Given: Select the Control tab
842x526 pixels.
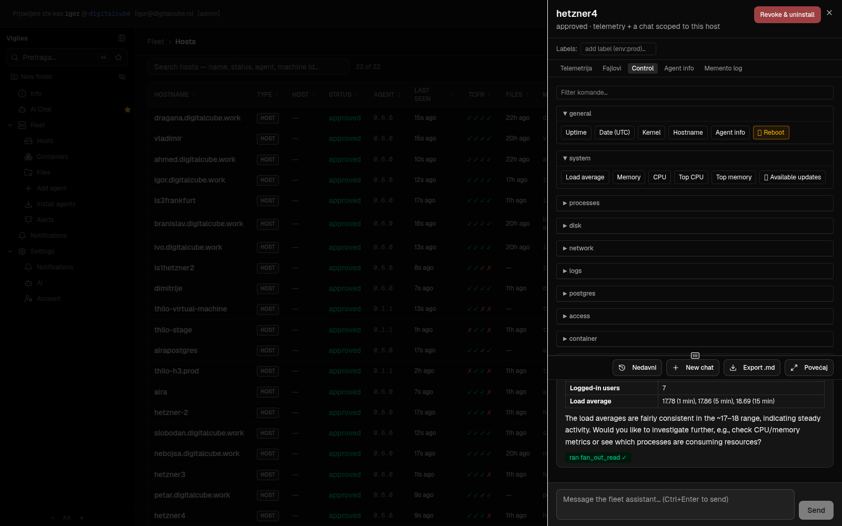Looking at the screenshot, I should (x=643, y=68).
